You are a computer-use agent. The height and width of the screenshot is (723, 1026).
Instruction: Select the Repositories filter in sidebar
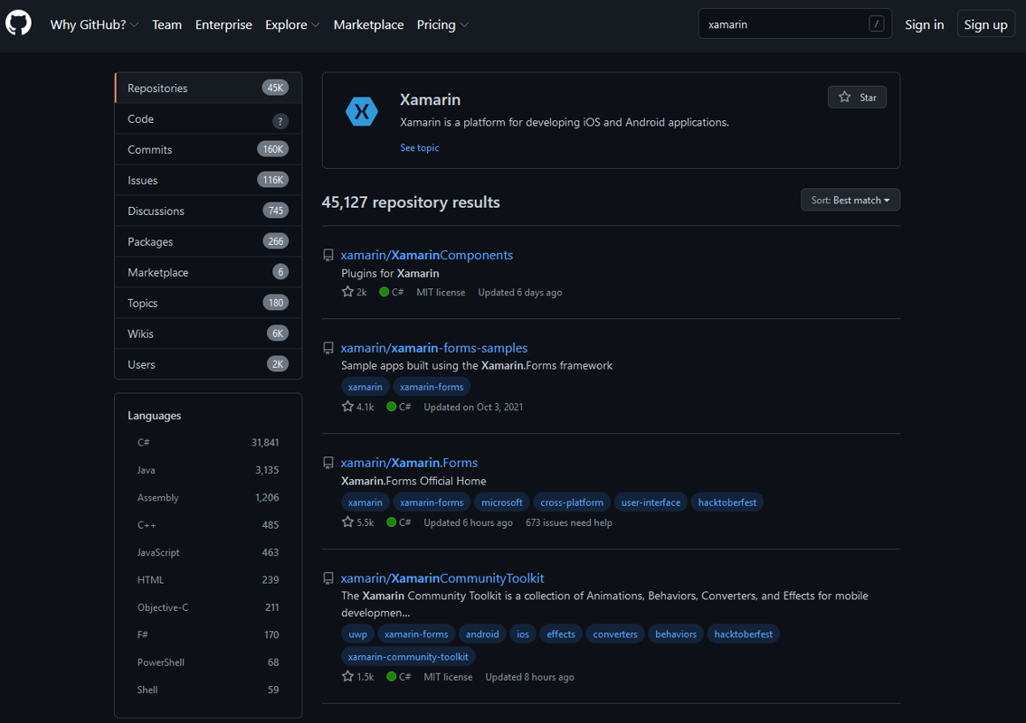[208, 88]
